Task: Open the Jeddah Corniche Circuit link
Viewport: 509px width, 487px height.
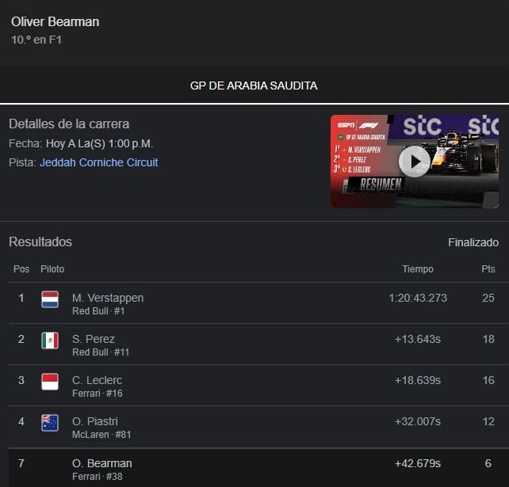Action: click(98, 162)
